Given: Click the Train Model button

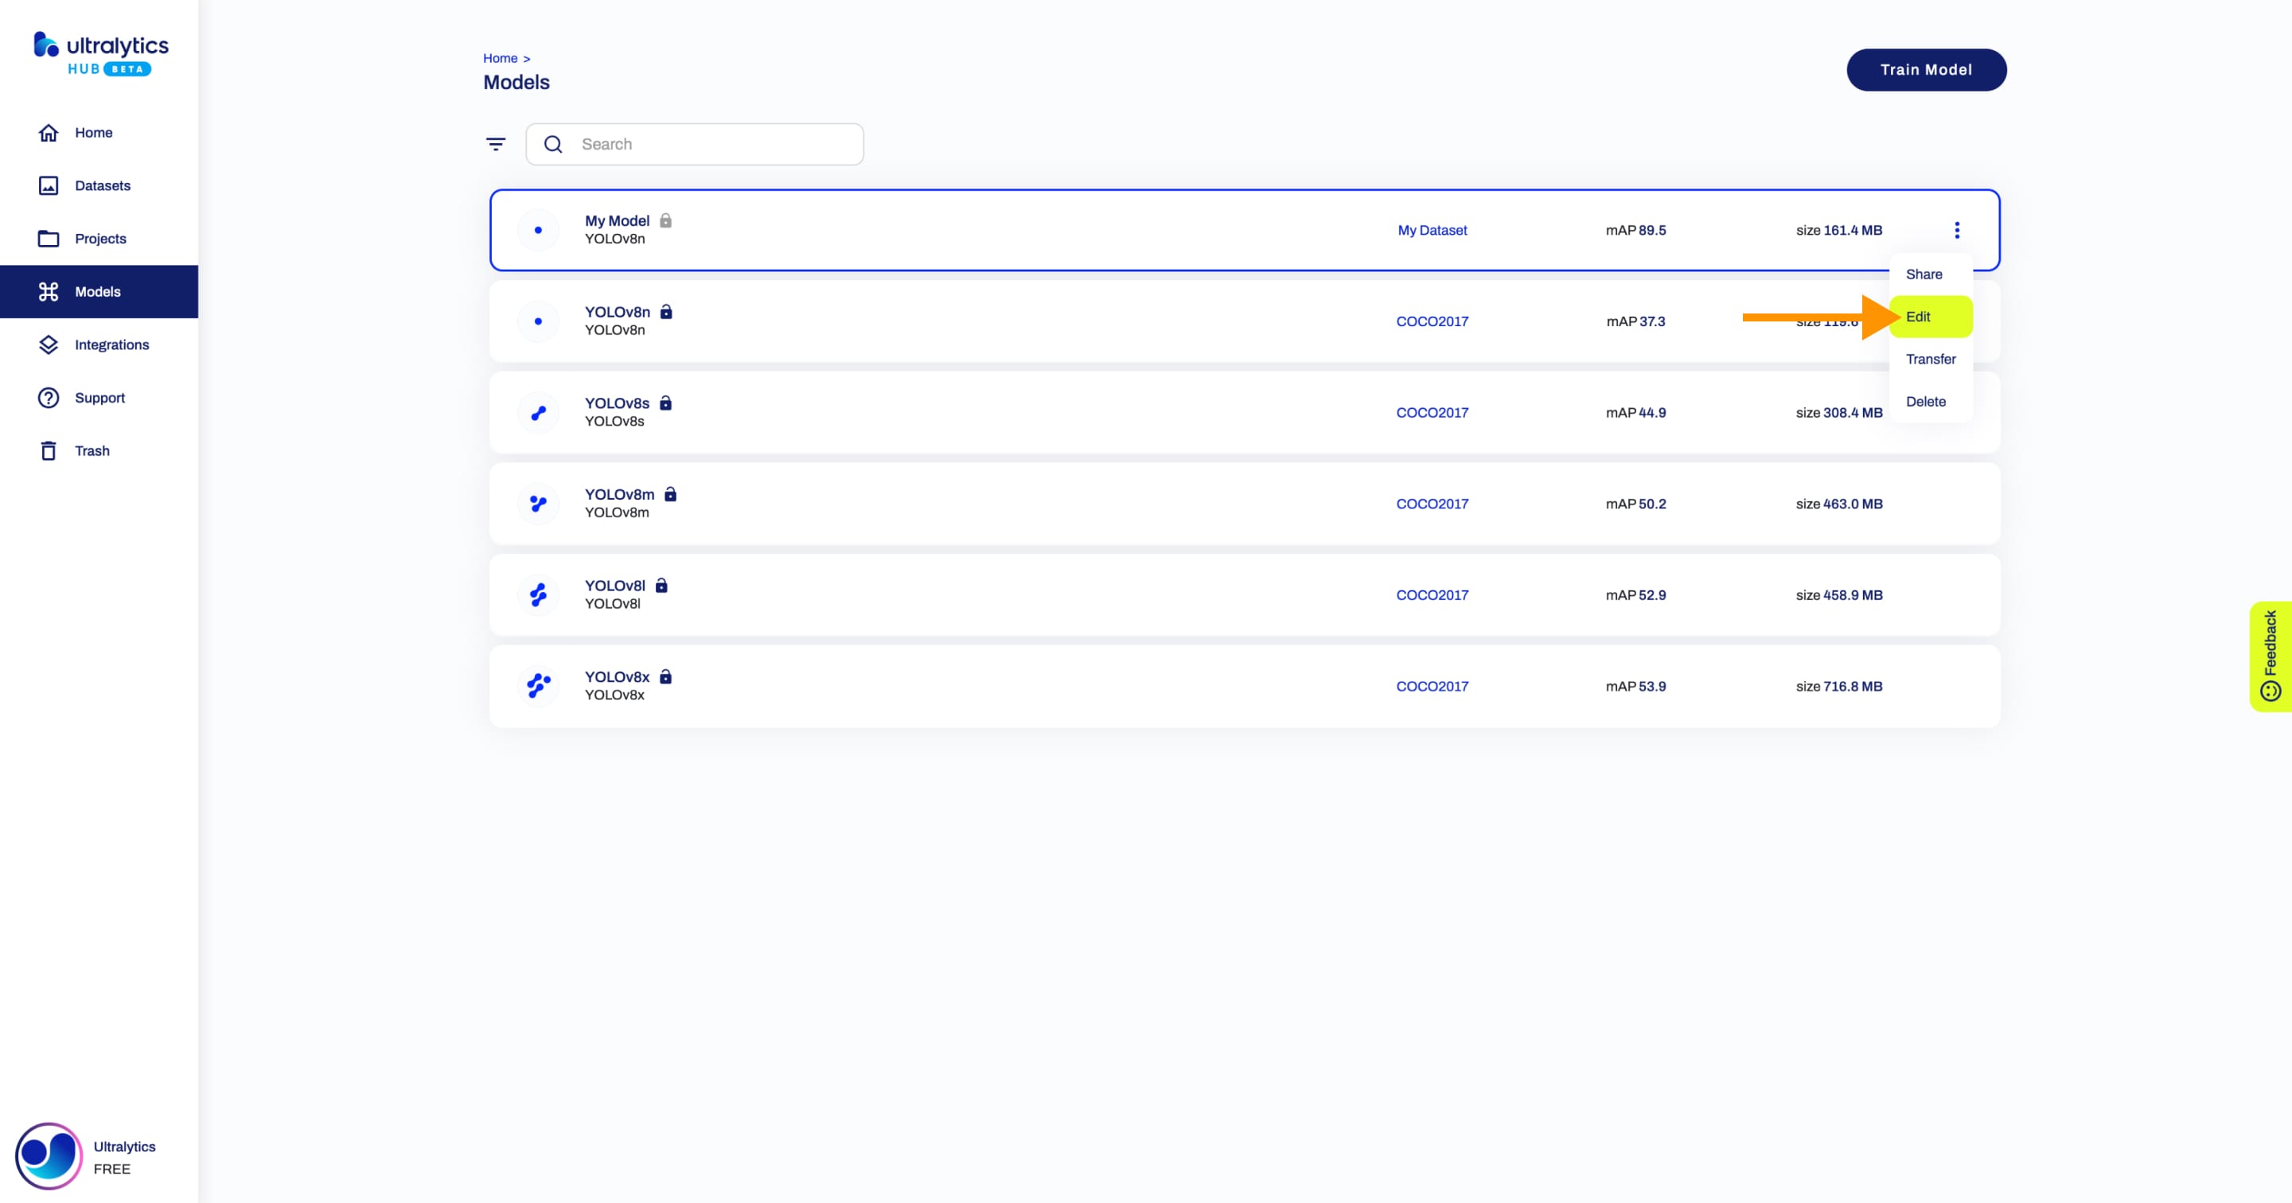Looking at the screenshot, I should 1927,68.
